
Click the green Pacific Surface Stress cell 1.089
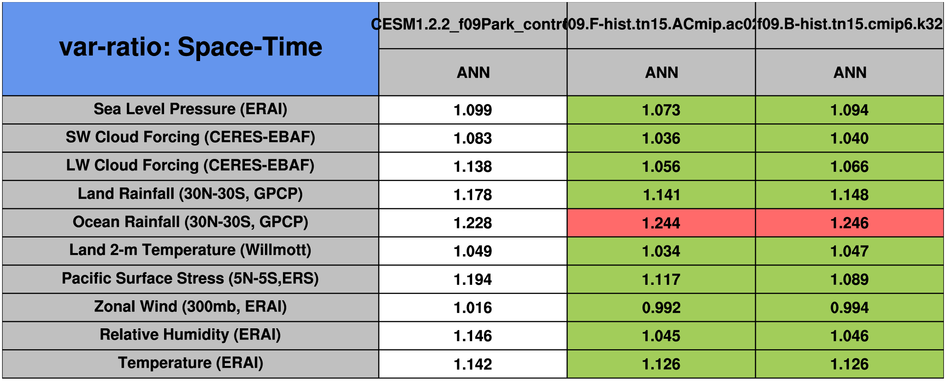849,279
